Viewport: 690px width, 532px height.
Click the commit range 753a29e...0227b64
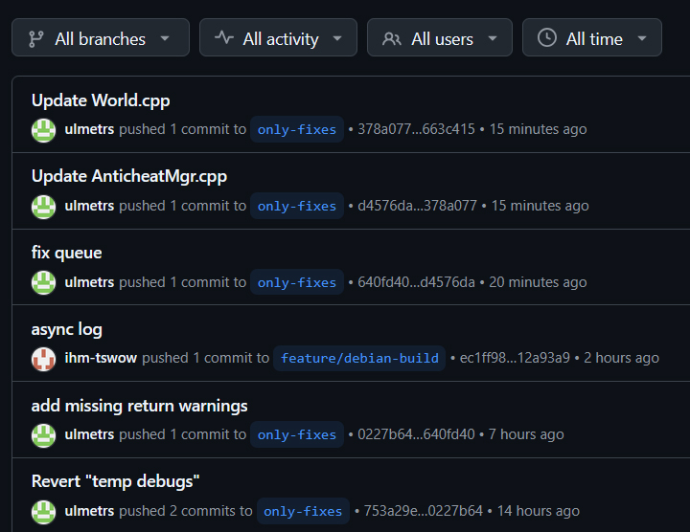[424, 511]
